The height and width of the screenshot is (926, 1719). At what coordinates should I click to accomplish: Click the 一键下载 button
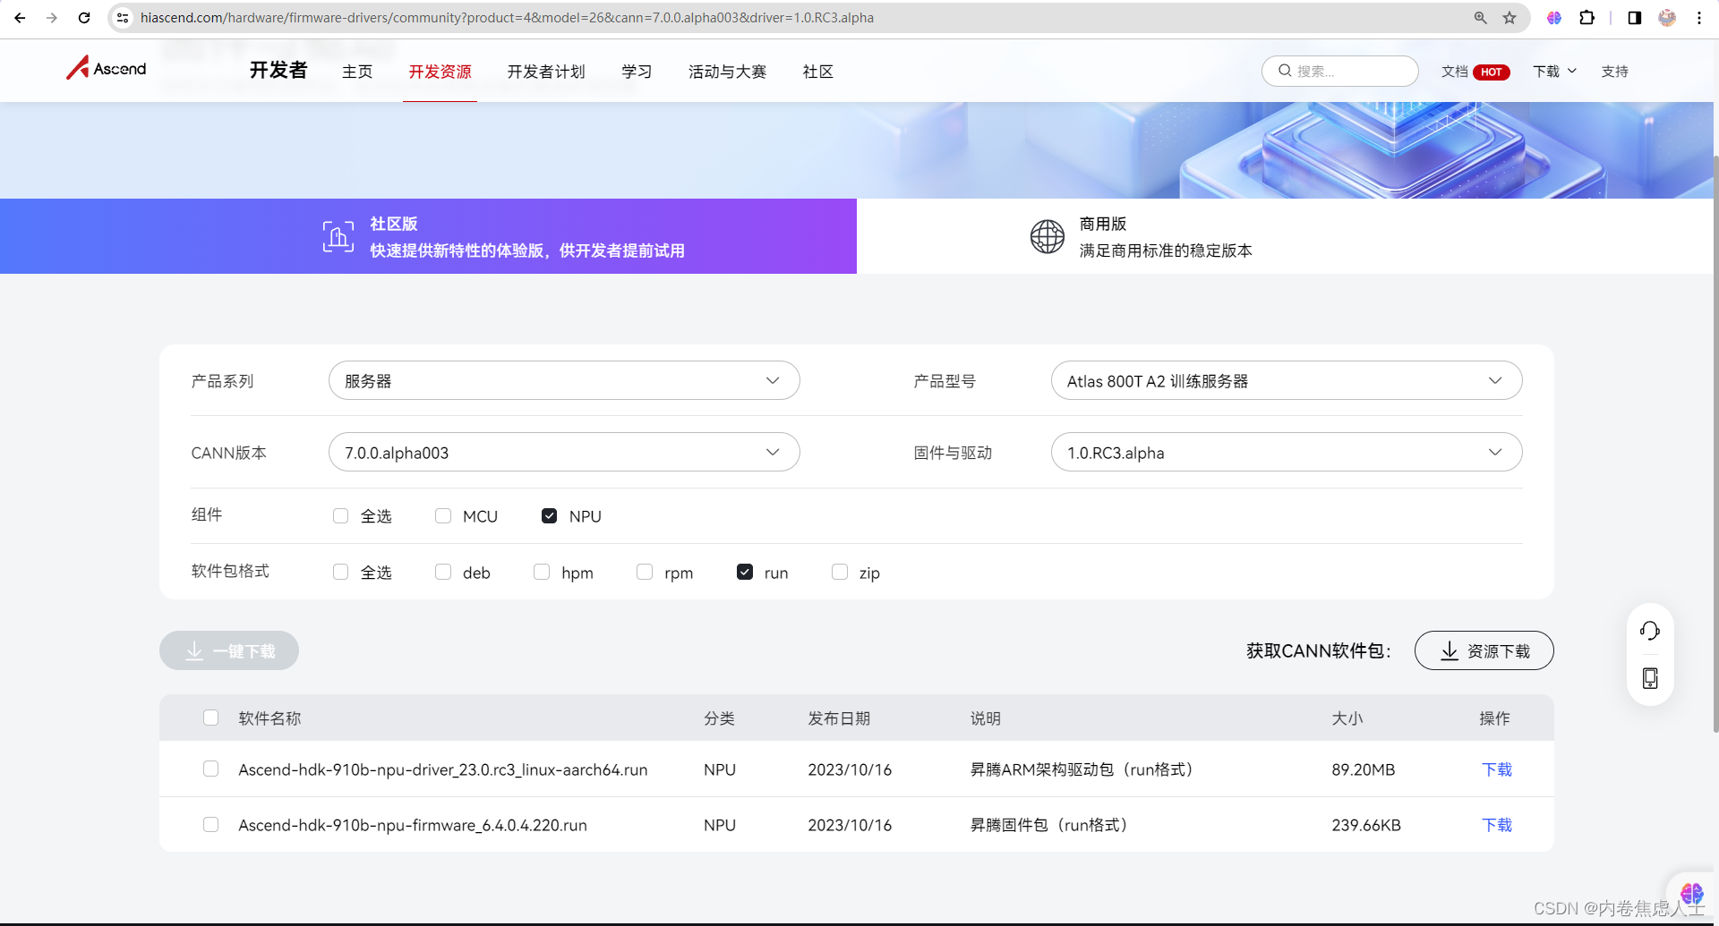229,650
